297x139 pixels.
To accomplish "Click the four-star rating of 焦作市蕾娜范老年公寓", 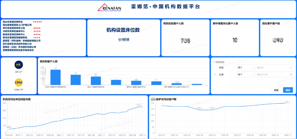I will [x=37, y=28].
